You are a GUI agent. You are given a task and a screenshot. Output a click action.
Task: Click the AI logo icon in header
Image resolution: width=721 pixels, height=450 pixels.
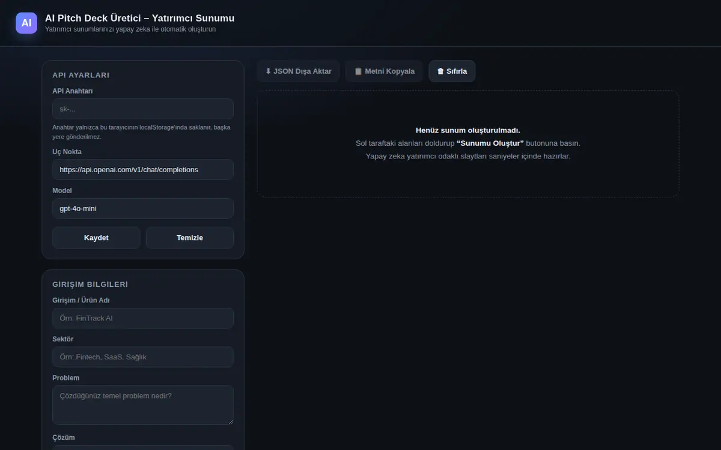click(26, 23)
